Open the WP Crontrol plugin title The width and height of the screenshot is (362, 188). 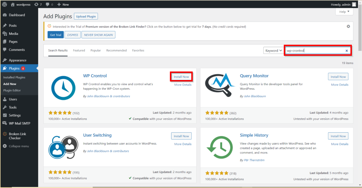[x=95, y=76]
